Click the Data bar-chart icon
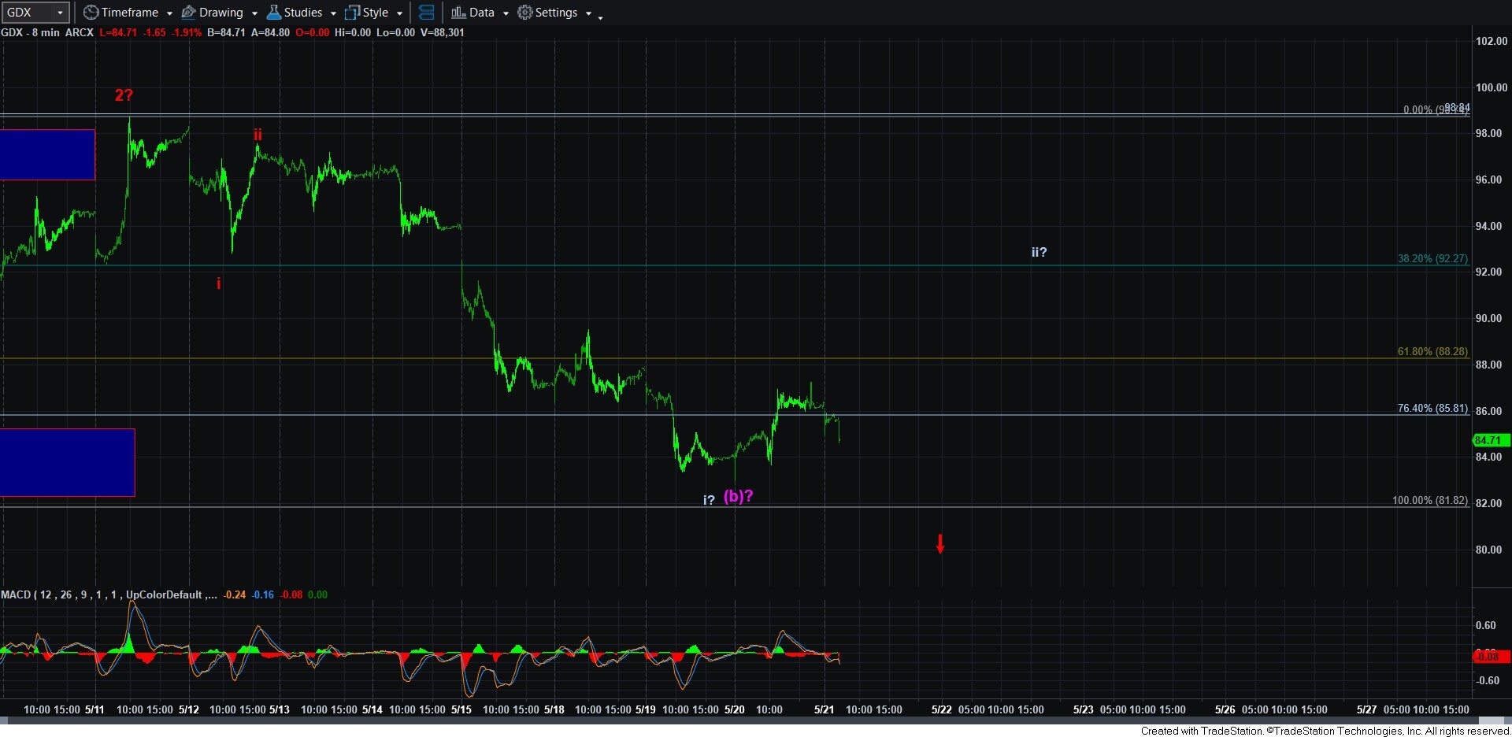 pos(458,13)
